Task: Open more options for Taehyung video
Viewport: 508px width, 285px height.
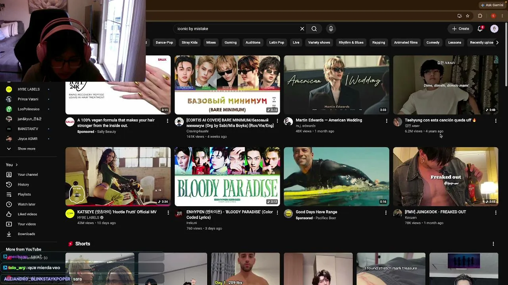Action: tap(496, 121)
